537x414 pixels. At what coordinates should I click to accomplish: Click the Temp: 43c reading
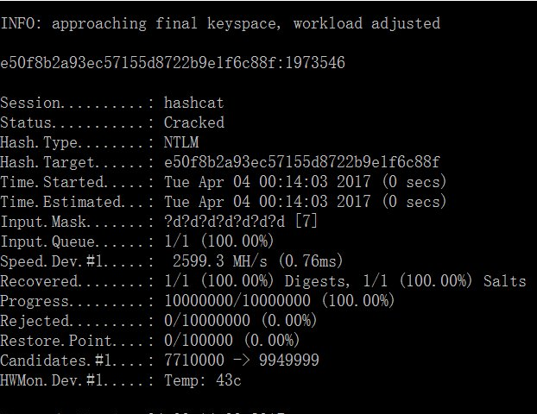(x=202, y=380)
